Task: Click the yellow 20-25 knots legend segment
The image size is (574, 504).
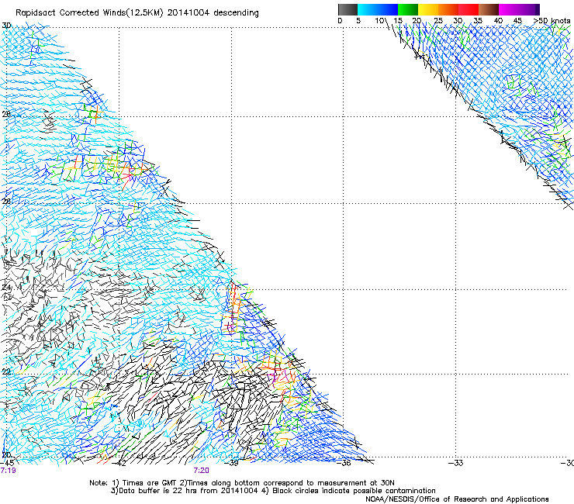Action: [428, 9]
